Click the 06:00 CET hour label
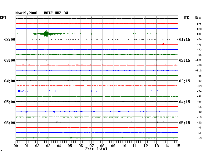The height and width of the screenshot is (154, 203). pos(10,123)
